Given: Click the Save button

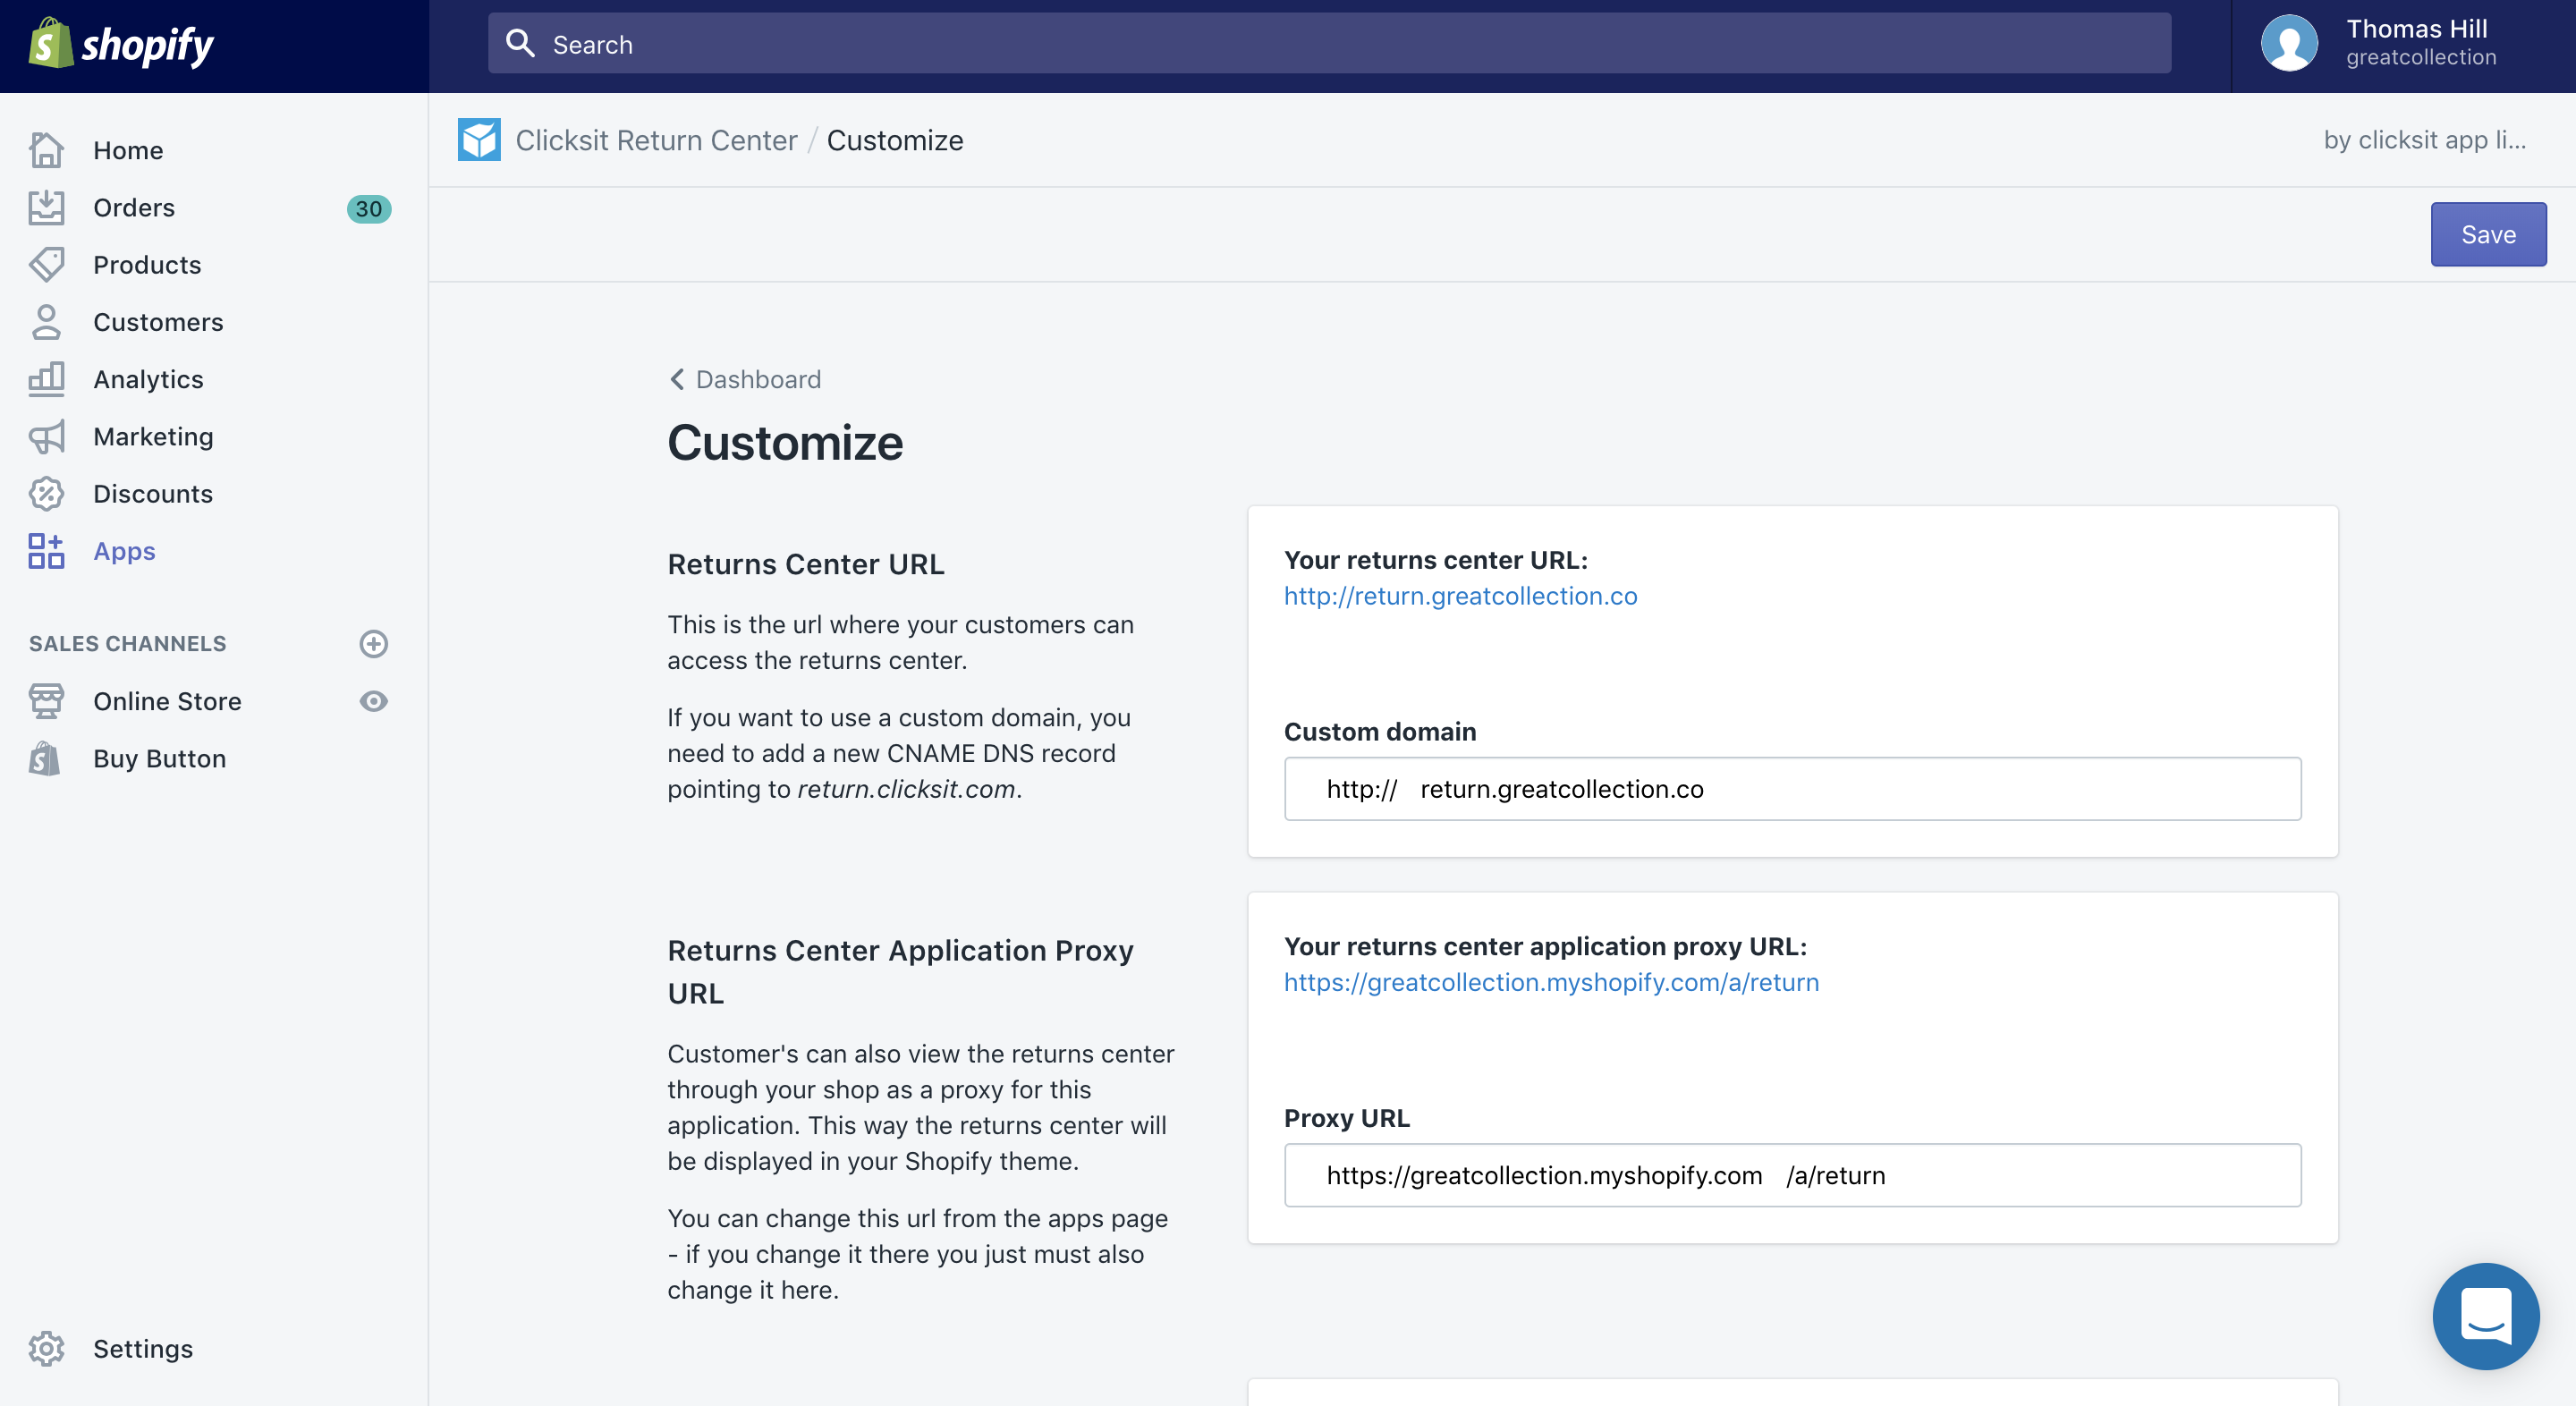Looking at the screenshot, I should [x=2488, y=233].
